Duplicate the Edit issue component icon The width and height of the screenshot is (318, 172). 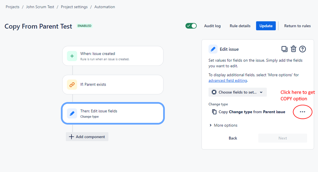click(284, 49)
